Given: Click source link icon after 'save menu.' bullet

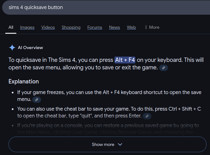Looking at the screenshot, I should 37,100.
